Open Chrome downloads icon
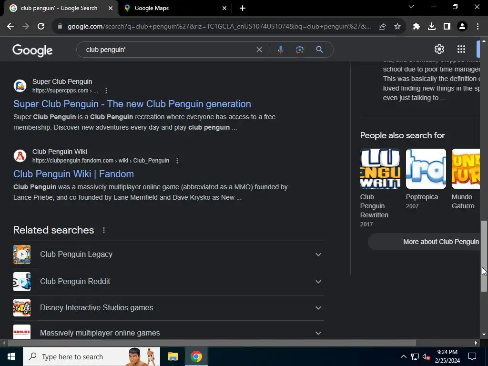Image resolution: width=488 pixels, height=366 pixels. coord(432,27)
